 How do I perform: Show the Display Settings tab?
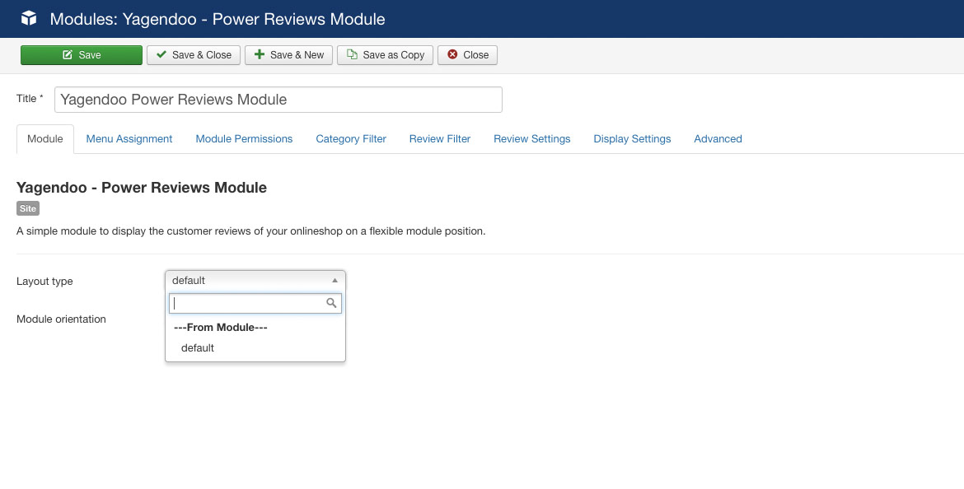pyautogui.click(x=632, y=139)
